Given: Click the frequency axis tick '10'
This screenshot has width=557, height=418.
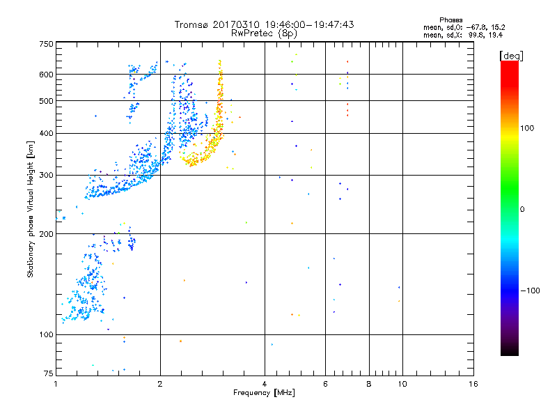Looking at the screenshot, I should (x=402, y=384).
